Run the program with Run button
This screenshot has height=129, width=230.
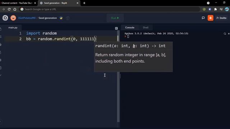tap(115, 18)
